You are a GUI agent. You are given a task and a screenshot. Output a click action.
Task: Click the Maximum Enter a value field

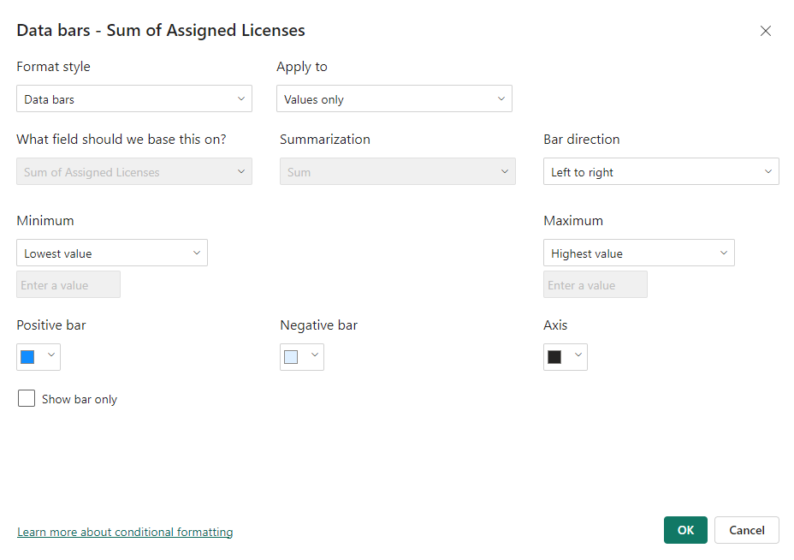pyautogui.click(x=595, y=284)
